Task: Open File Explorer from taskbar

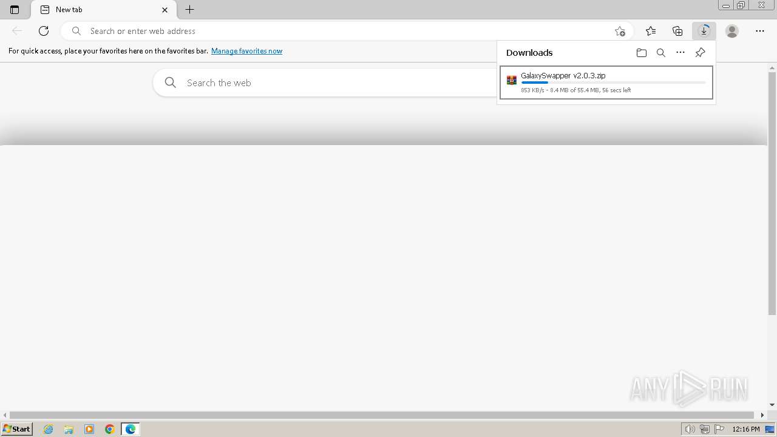Action: click(69, 429)
